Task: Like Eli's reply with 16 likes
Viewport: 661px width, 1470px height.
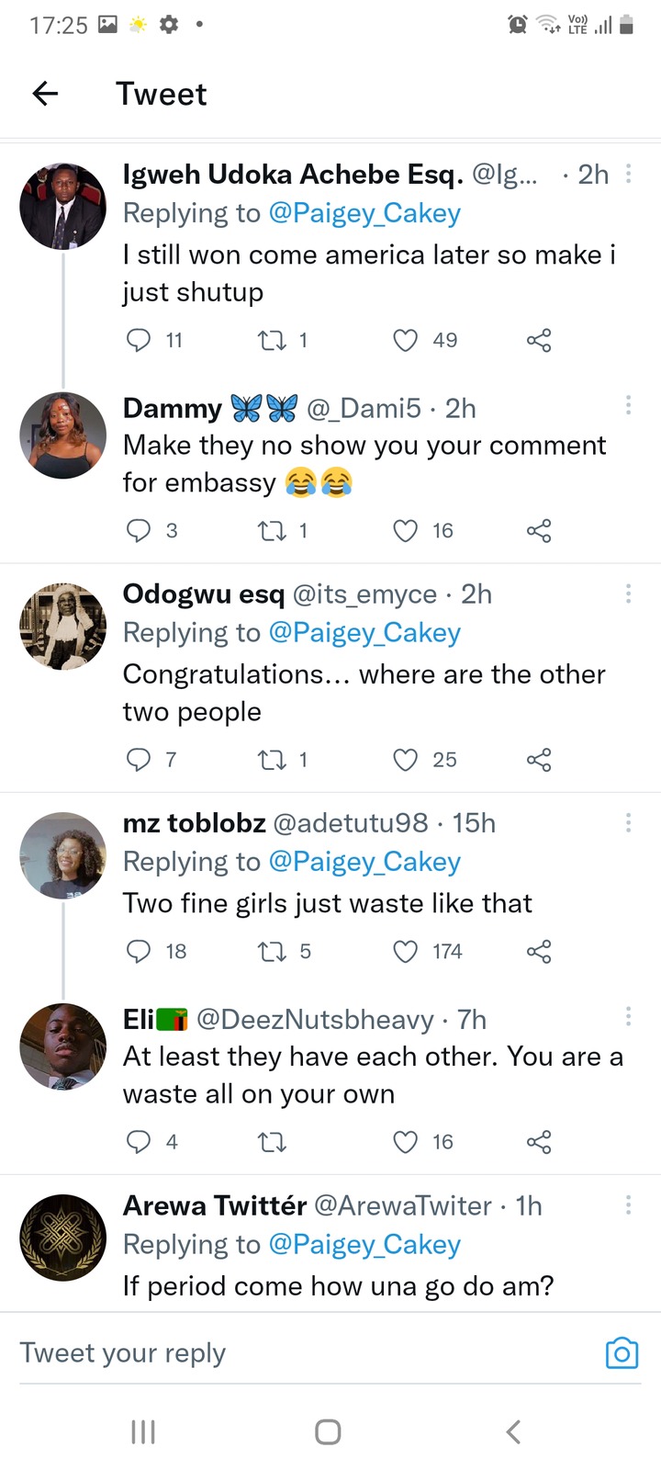Action: pyautogui.click(x=406, y=1142)
